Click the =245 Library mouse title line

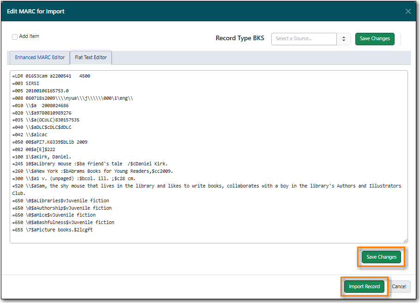(90, 164)
